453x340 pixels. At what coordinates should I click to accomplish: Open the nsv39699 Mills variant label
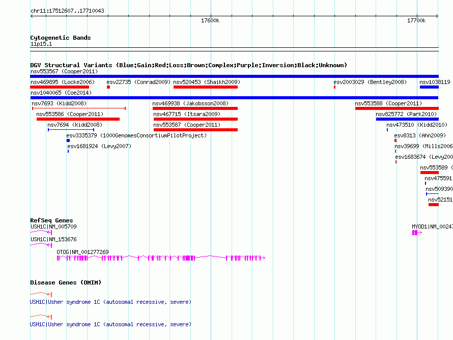423,146
